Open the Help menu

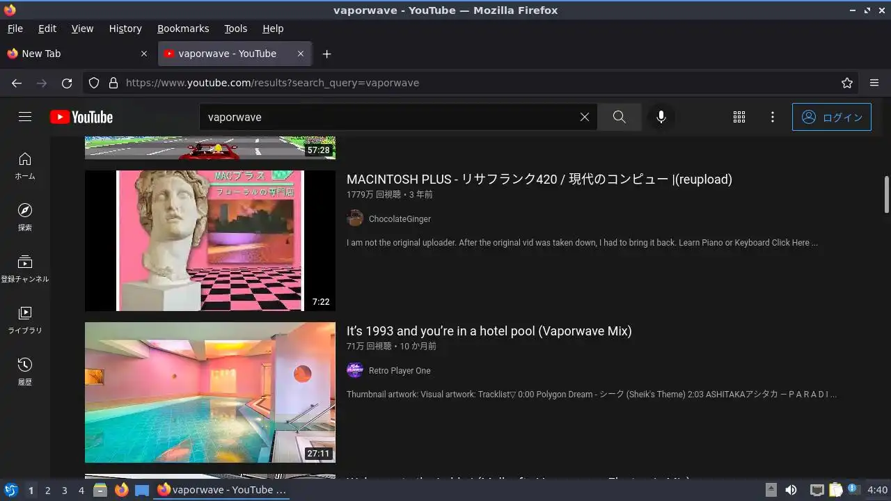(x=273, y=29)
